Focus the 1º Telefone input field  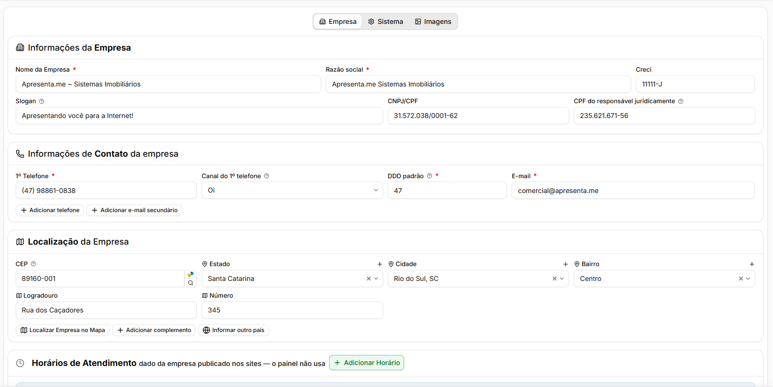[x=106, y=190]
